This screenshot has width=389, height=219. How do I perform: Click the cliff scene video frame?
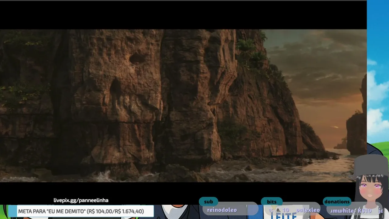(183, 106)
